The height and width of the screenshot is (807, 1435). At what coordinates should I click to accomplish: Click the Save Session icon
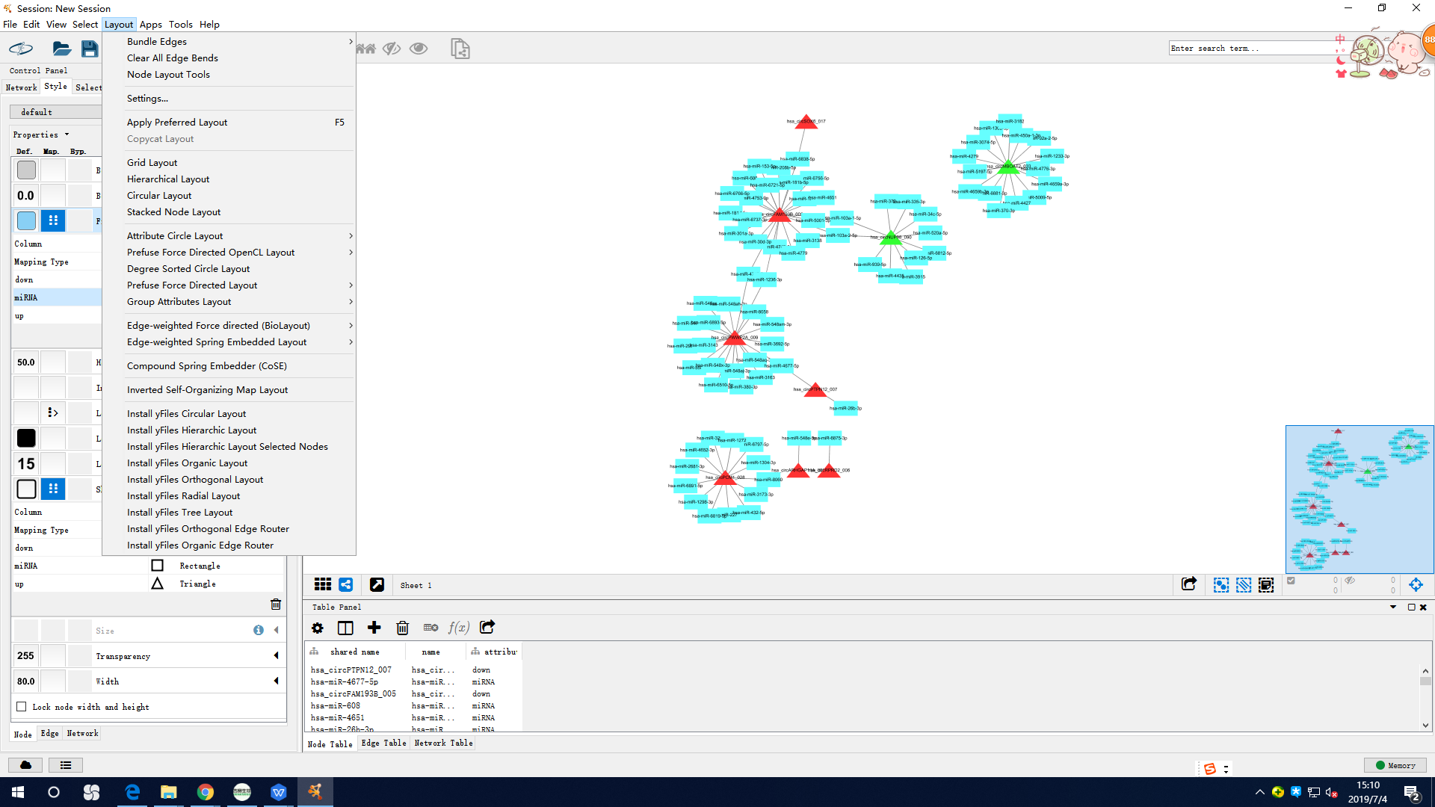[90, 49]
